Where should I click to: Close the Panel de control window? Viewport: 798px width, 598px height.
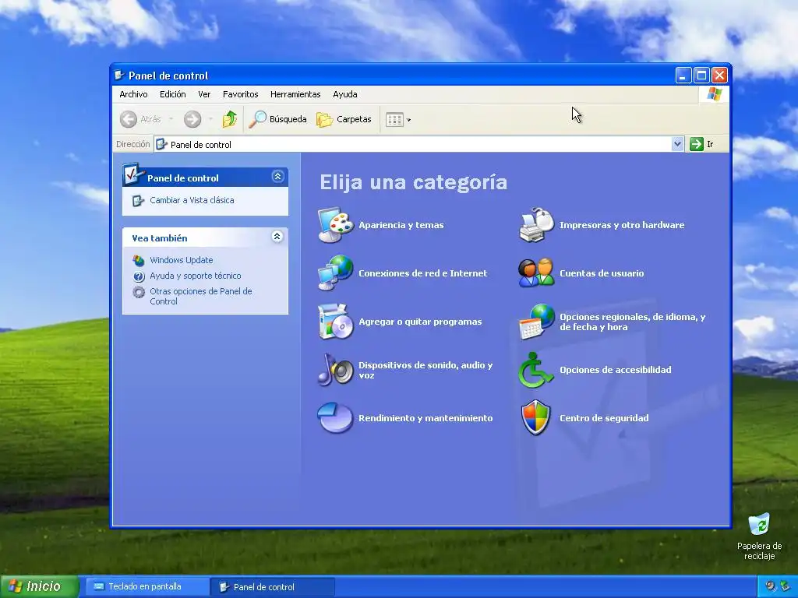click(x=719, y=76)
